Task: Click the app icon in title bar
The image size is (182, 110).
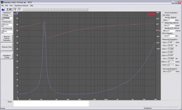Action: coord(2,2)
